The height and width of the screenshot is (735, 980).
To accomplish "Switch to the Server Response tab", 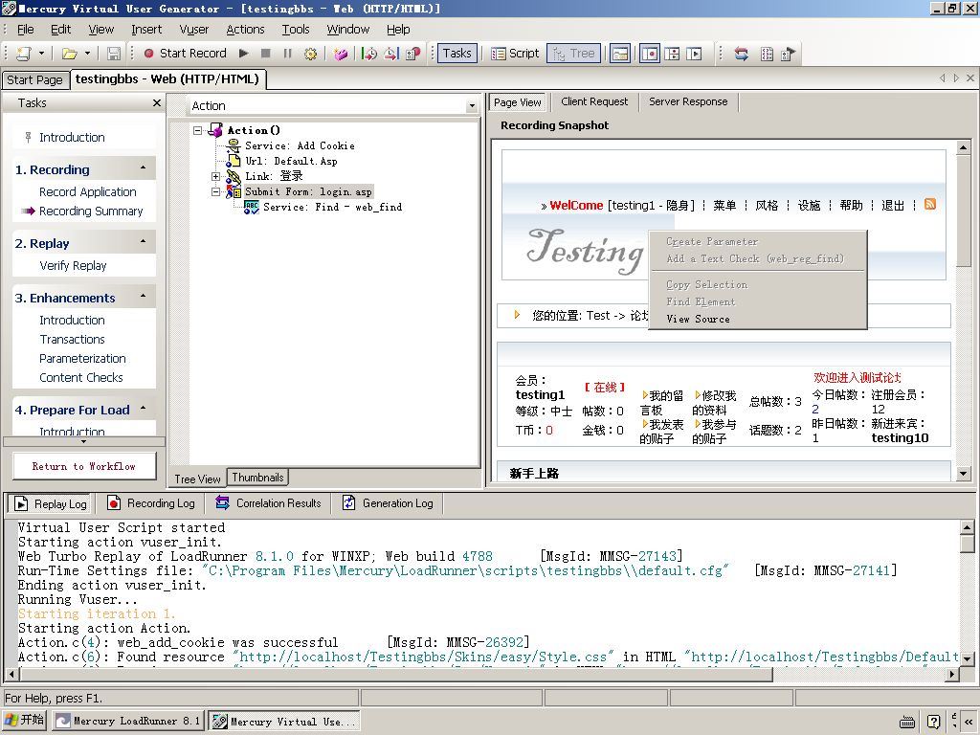I will 688,101.
